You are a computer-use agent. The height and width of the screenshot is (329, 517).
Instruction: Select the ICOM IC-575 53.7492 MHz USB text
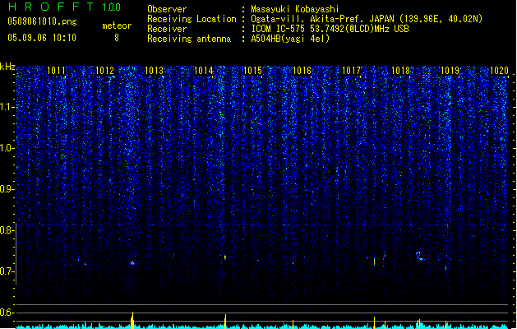point(330,29)
